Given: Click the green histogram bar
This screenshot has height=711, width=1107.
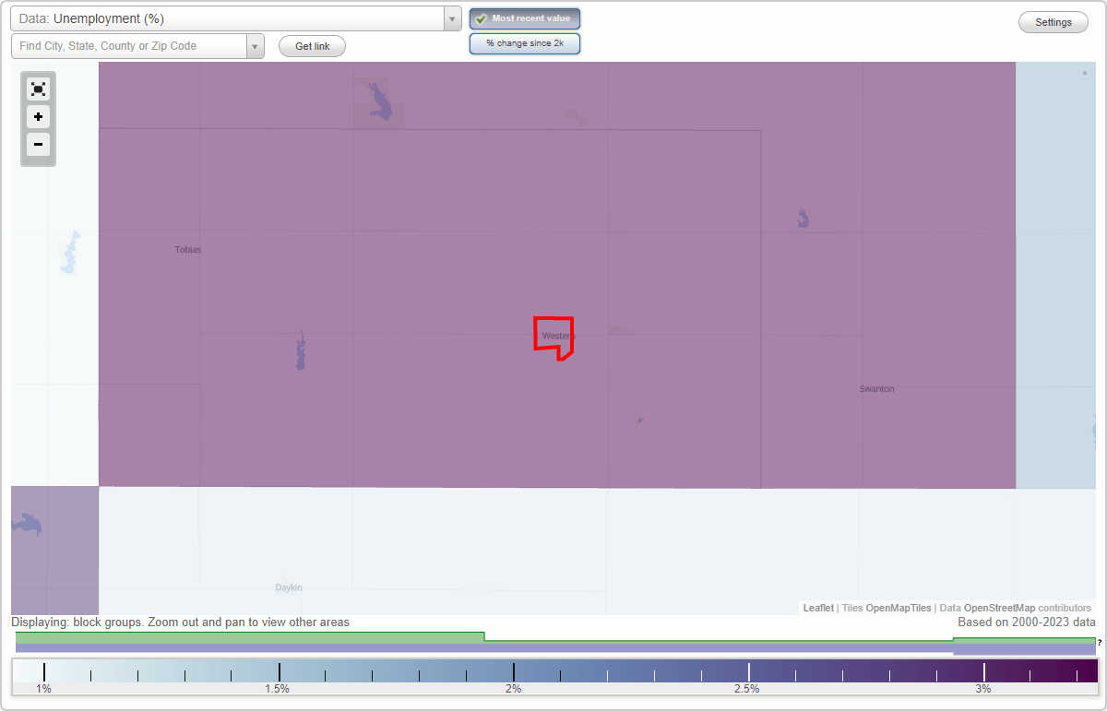Looking at the screenshot, I should coord(250,637).
